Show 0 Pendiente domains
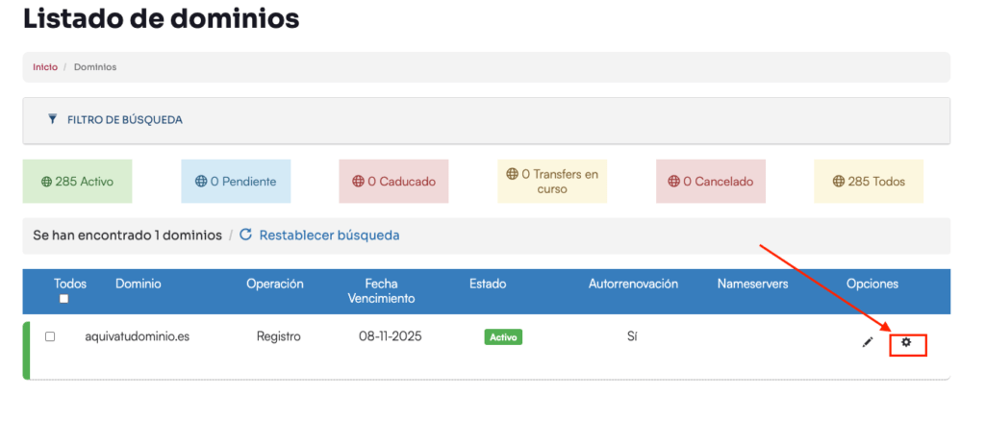The height and width of the screenshot is (421, 985). (x=236, y=182)
